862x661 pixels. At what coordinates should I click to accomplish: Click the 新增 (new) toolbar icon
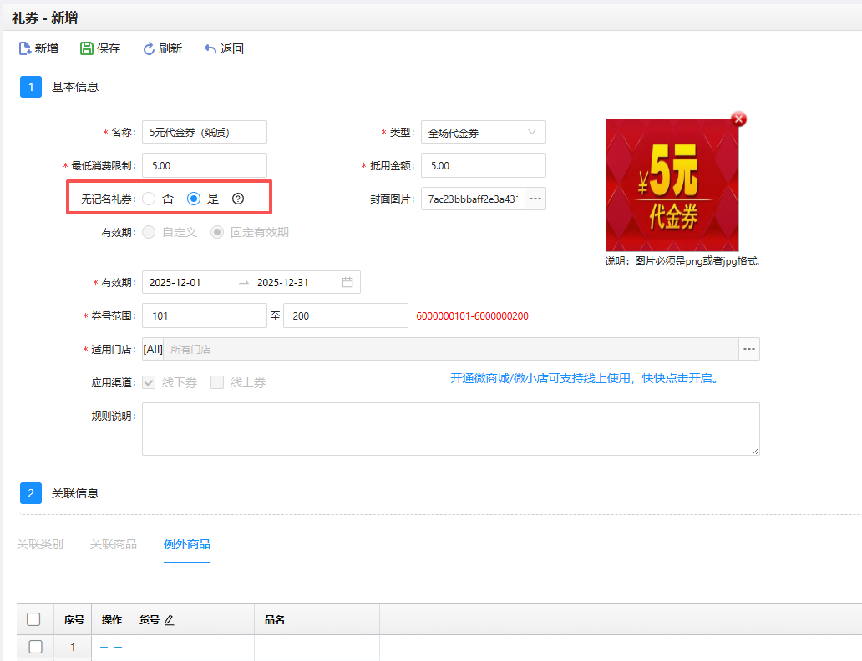point(25,49)
